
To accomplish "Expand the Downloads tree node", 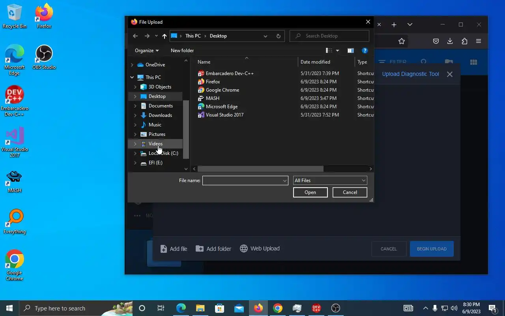I will [x=135, y=115].
